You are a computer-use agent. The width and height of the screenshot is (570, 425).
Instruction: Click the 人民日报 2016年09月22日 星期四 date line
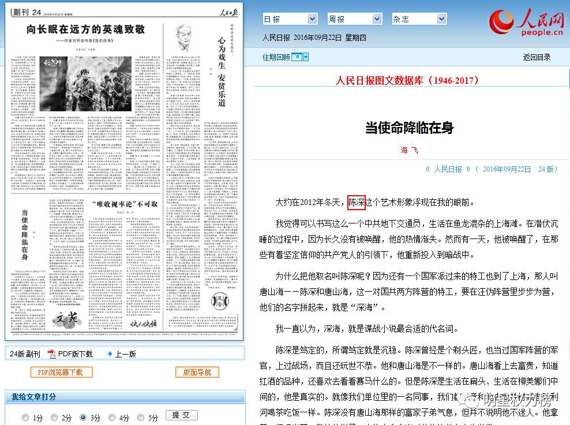[314, 38]
